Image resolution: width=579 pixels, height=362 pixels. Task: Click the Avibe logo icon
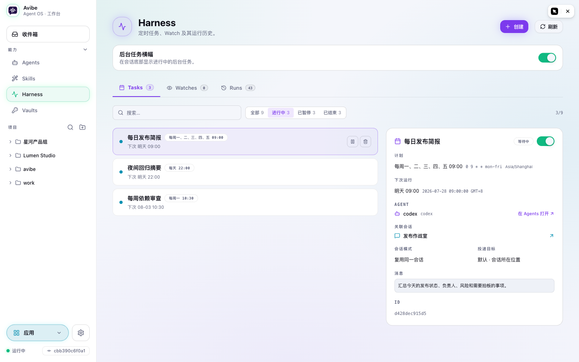(x=13, y=10)
